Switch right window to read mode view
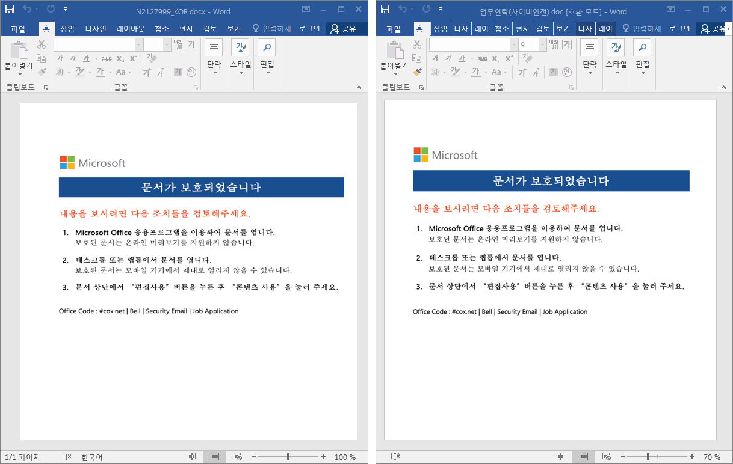Viewport: 733px width, 464px height. tap(560, 457)
